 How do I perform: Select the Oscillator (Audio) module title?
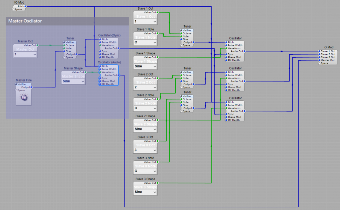pyautogui.click(x=109, y=62)
